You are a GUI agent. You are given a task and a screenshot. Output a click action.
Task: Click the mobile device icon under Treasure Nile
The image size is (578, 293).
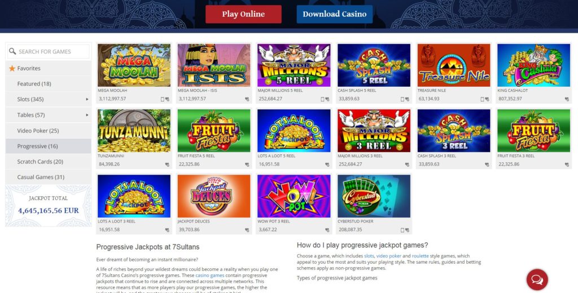click(x=482, y=99)
